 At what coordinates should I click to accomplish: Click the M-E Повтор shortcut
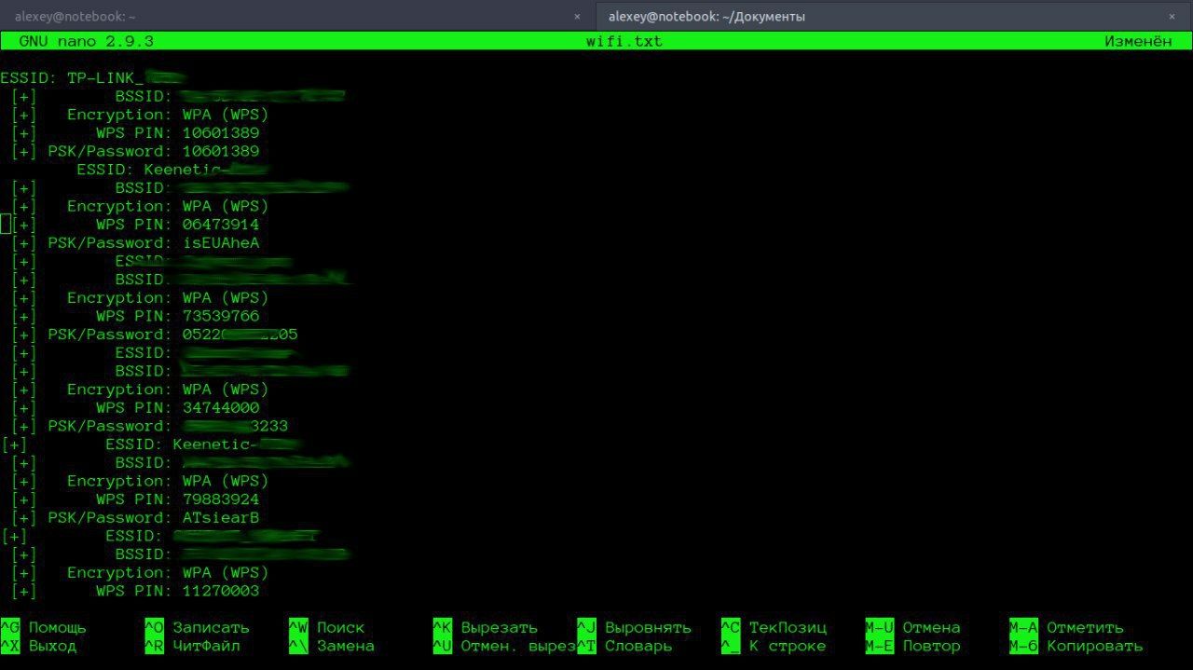pyautogui.click(x=912, y=646)
